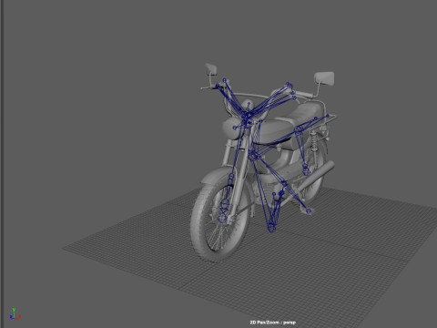Click the XYZ axis orientation gizmo
This screenshot has width=437, height=328.
click(15, 314)
